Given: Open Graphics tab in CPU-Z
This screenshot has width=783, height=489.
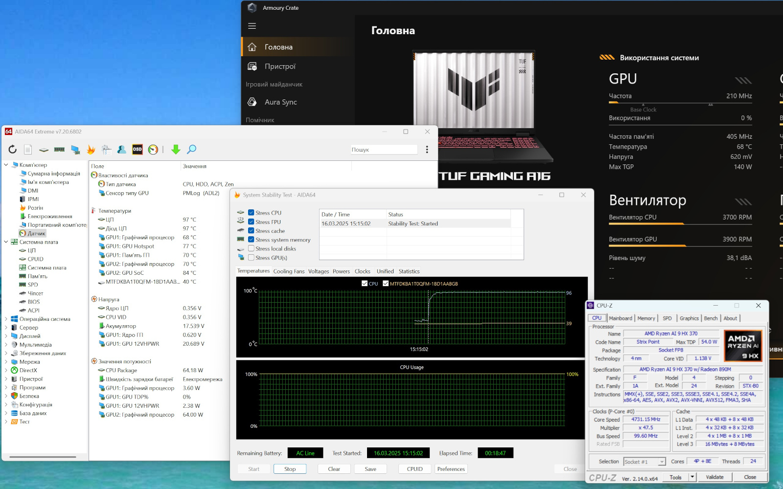Looking at the screenshot, I should click(x=689, y=318).
